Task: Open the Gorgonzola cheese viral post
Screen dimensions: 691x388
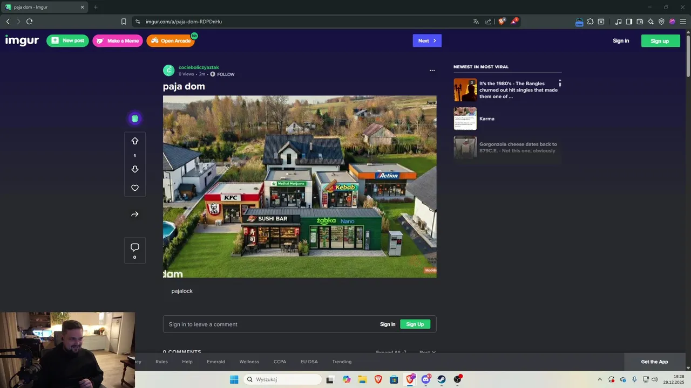Action: click(506, 148)
